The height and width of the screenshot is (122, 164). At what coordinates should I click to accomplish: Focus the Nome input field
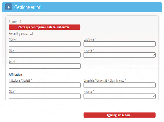(45, 44)
